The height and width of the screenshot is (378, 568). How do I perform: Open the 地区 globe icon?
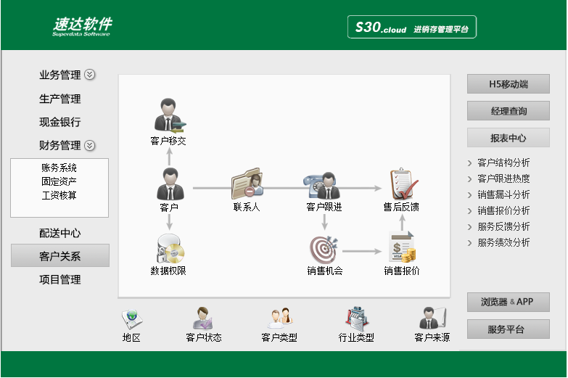[x=131, y=319]
